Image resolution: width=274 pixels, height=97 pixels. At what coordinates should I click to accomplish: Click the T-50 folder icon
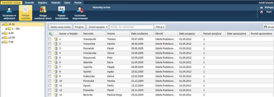click(6, 42)
